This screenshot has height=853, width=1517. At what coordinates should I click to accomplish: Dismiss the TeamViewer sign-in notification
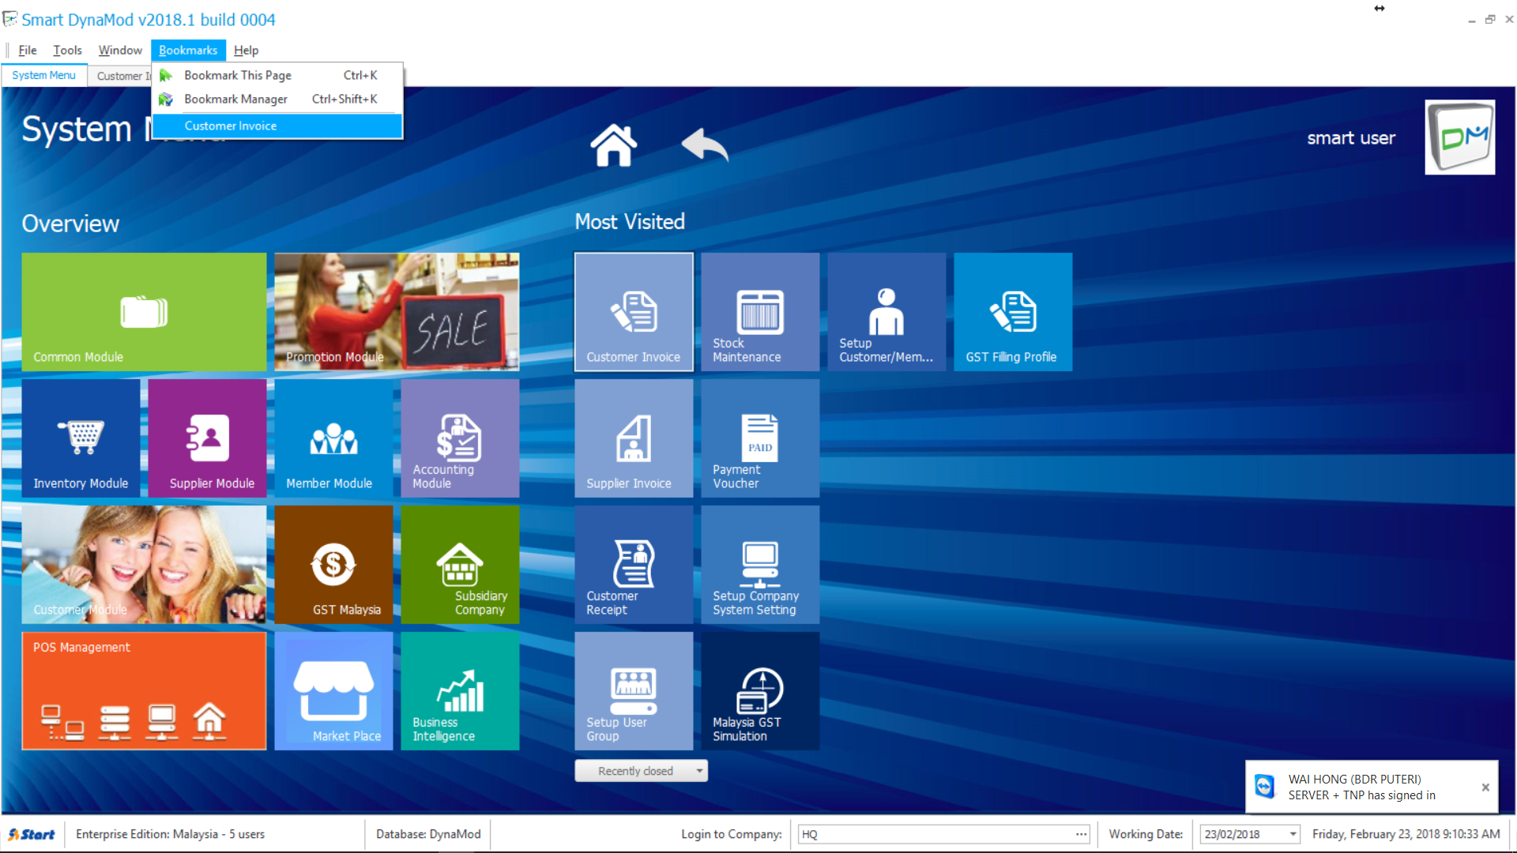[1485, 787]
